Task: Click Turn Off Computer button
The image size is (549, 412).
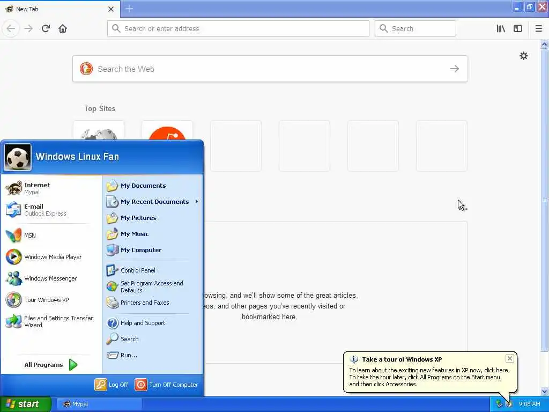Action: point(166,385)
